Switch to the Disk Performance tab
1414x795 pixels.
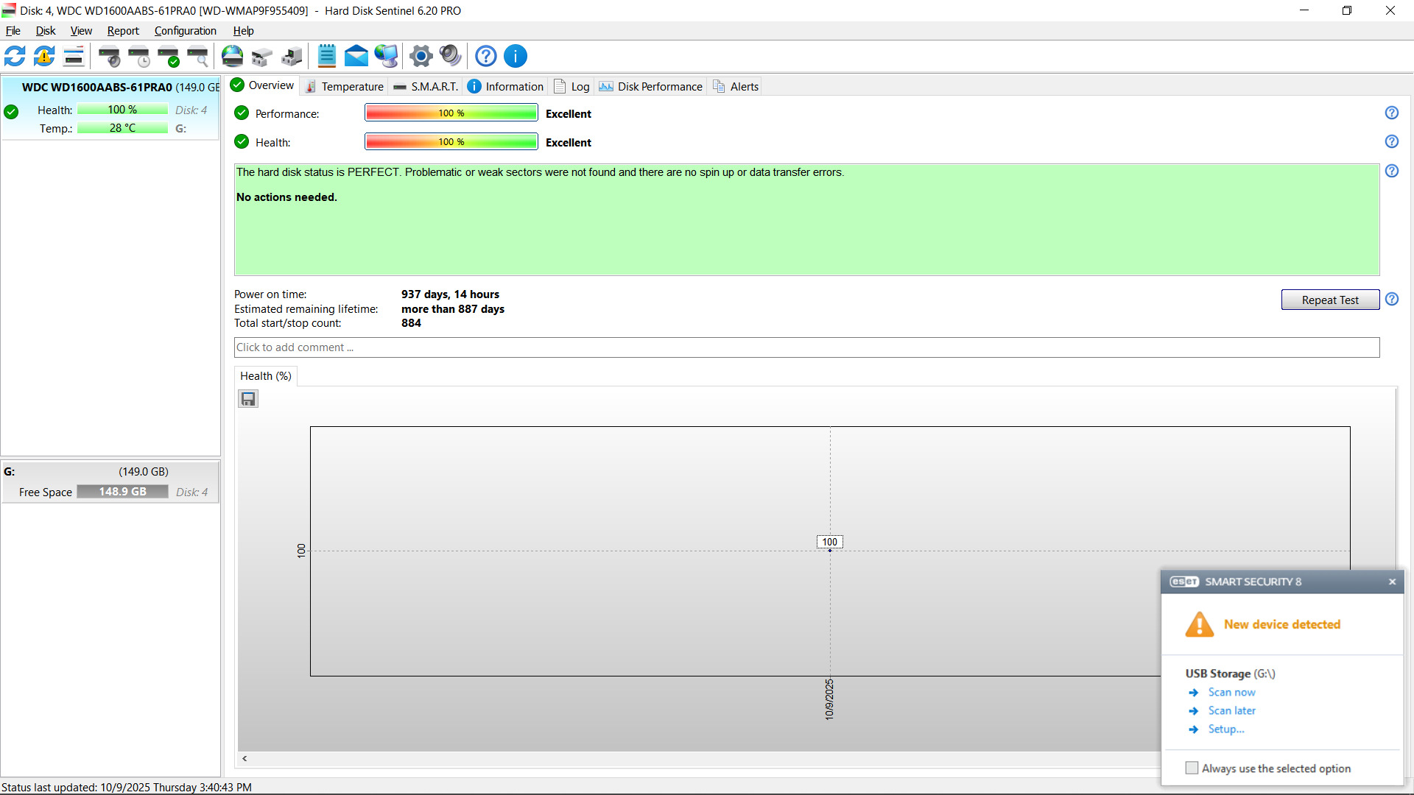pos(651,86)
